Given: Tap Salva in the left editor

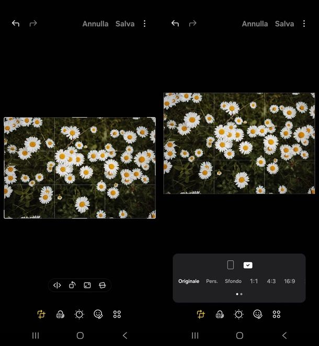Looking at the screenshot, I should click(x=125, y=24).
